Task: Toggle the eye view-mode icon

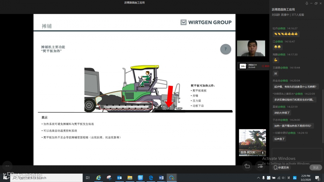Action: pyautogui.click(x=260, y=166)
